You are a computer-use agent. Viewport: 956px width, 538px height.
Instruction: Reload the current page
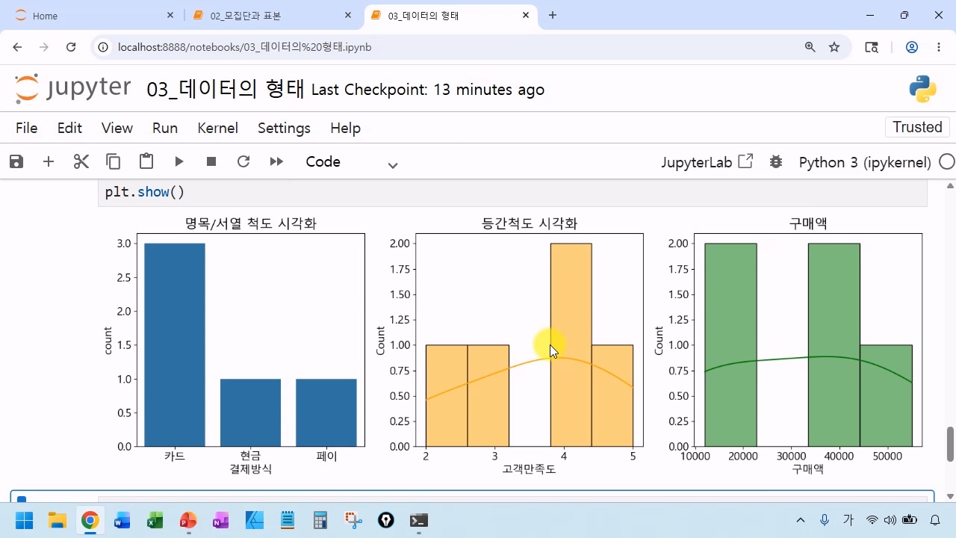tap(71, 47)
